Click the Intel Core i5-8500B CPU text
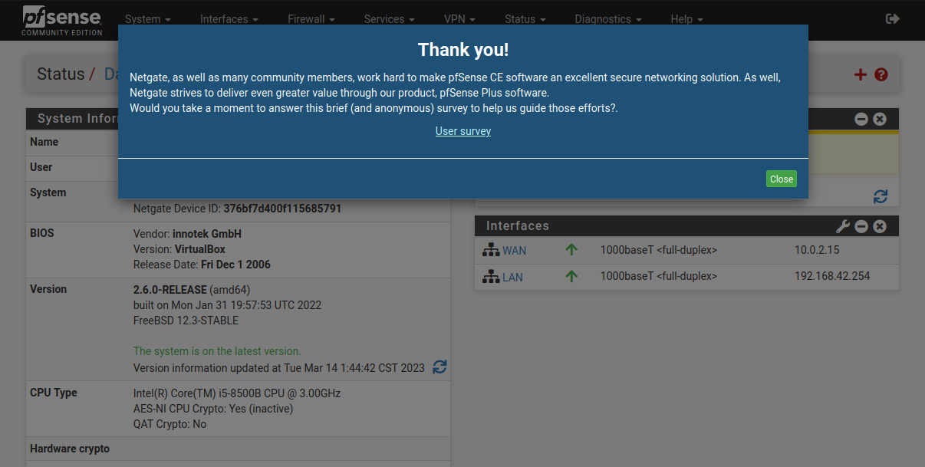This screenshot has height=467, width=925. tap(237, 393)
